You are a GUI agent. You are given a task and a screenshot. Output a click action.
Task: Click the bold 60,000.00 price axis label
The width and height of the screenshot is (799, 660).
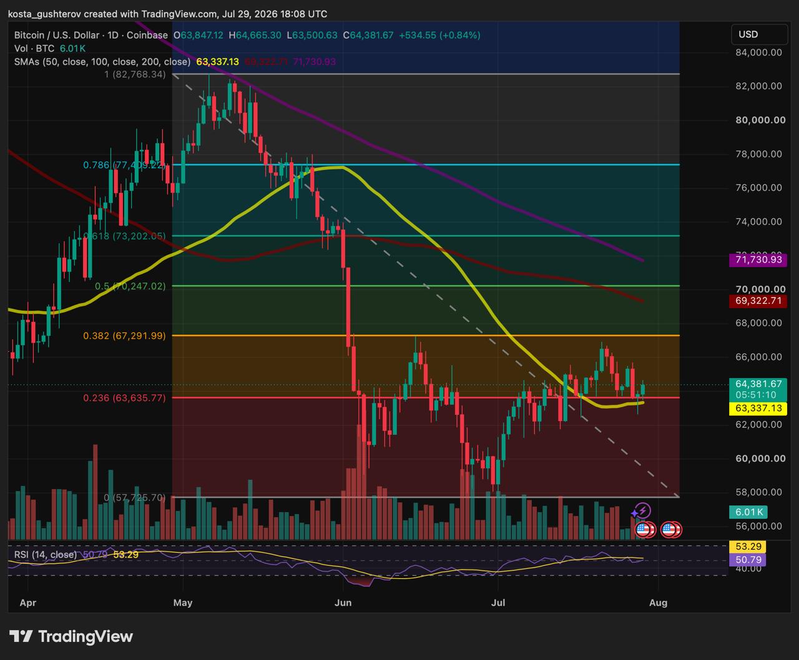760,459
